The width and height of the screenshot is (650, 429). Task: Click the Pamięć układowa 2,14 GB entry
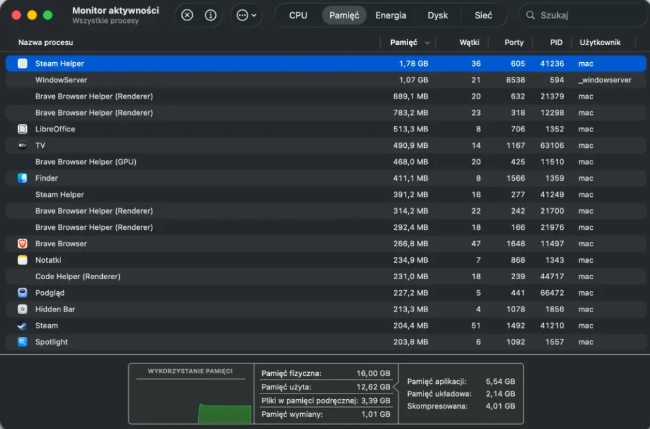click(461, 393)
